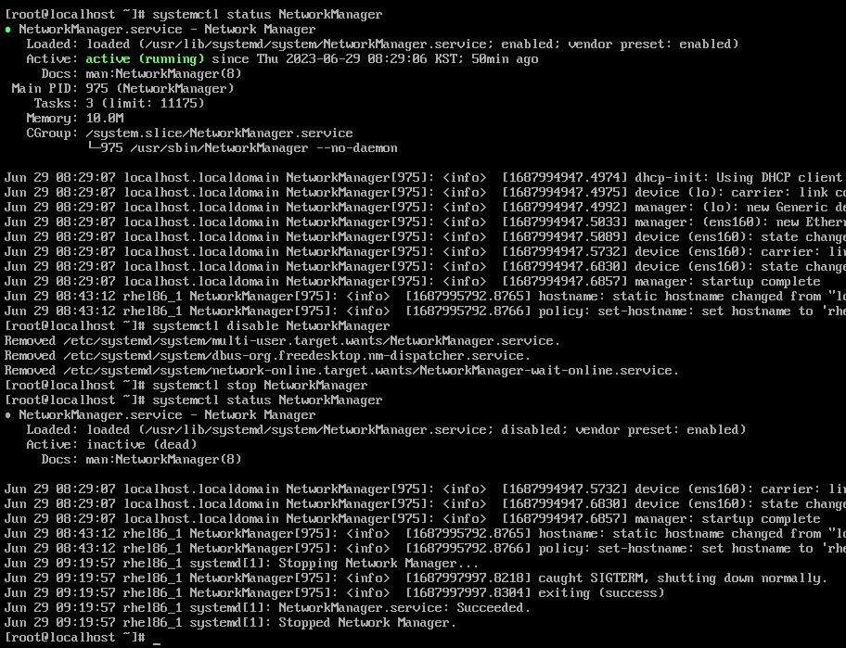Select log line with 'dhcp-init: Using DHCP client'
This screenshot has height=648, width=846.
tap(423, 177)
